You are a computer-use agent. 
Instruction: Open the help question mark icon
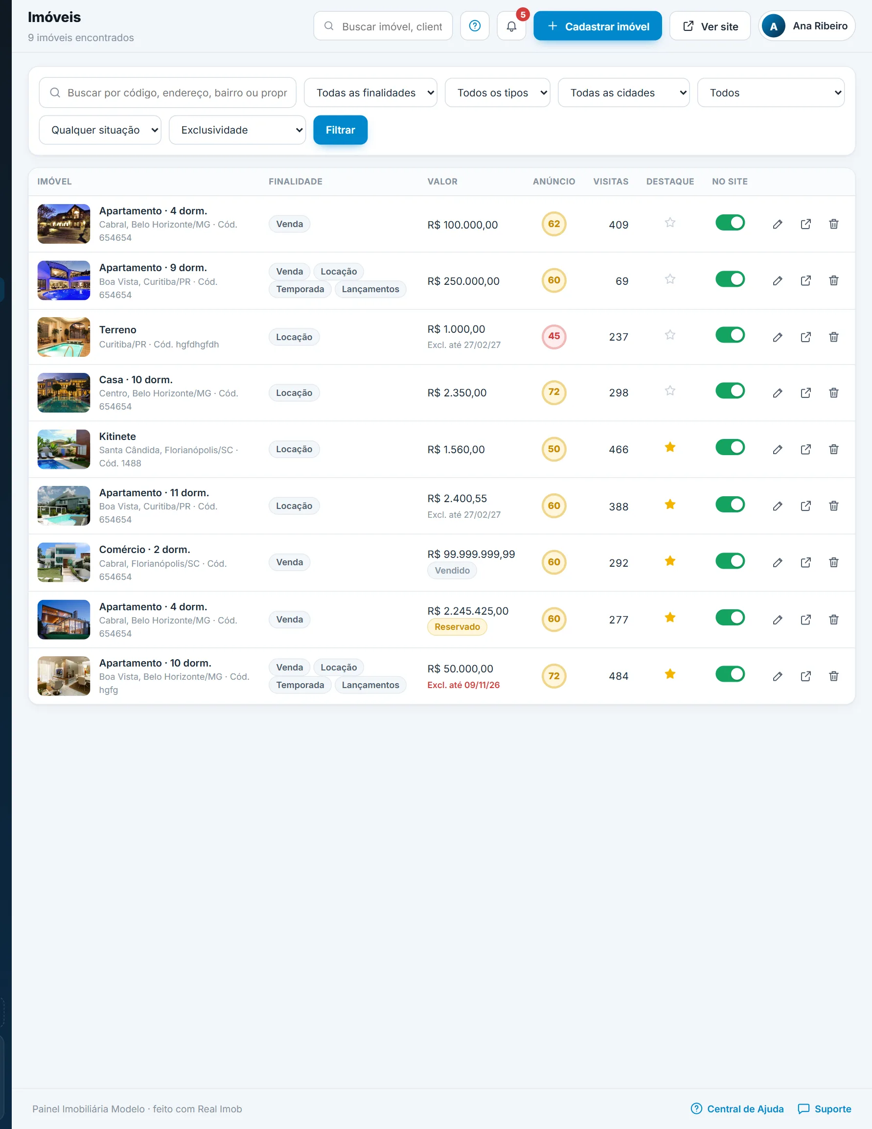475,26
